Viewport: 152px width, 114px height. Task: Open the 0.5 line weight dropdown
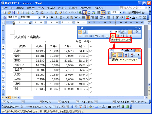click(x=119, y=32)
